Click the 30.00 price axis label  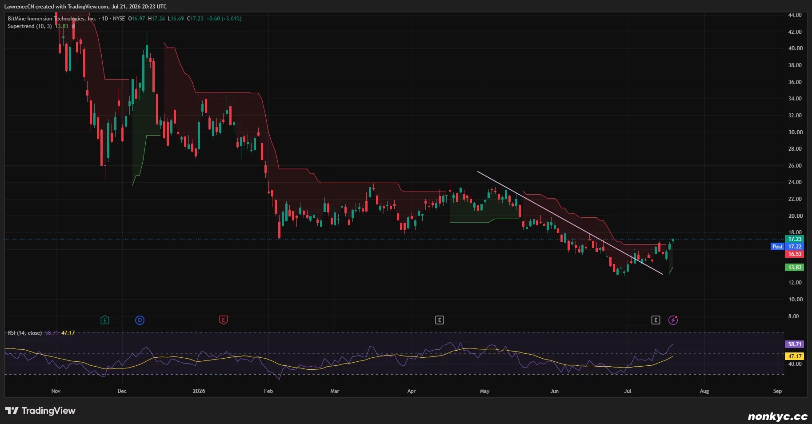[795, 132]
